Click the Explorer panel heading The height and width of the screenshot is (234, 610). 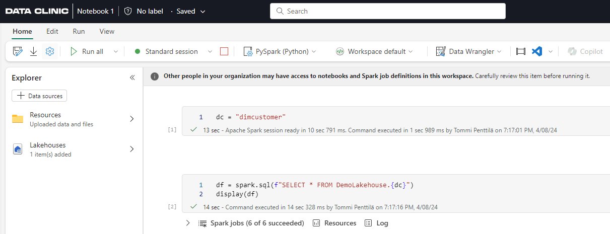tap(27, 77)
